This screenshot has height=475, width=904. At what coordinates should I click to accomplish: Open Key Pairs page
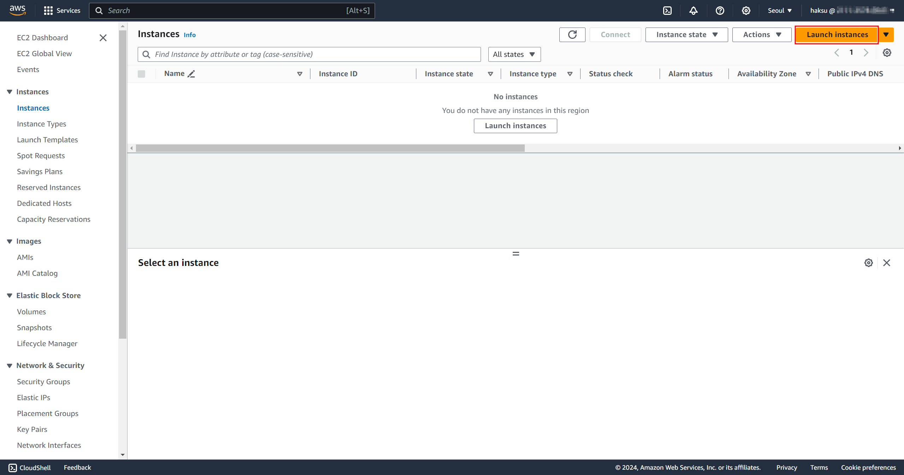tap(32, 429)
